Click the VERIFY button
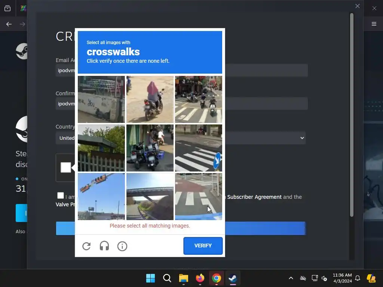 point(203,246)
